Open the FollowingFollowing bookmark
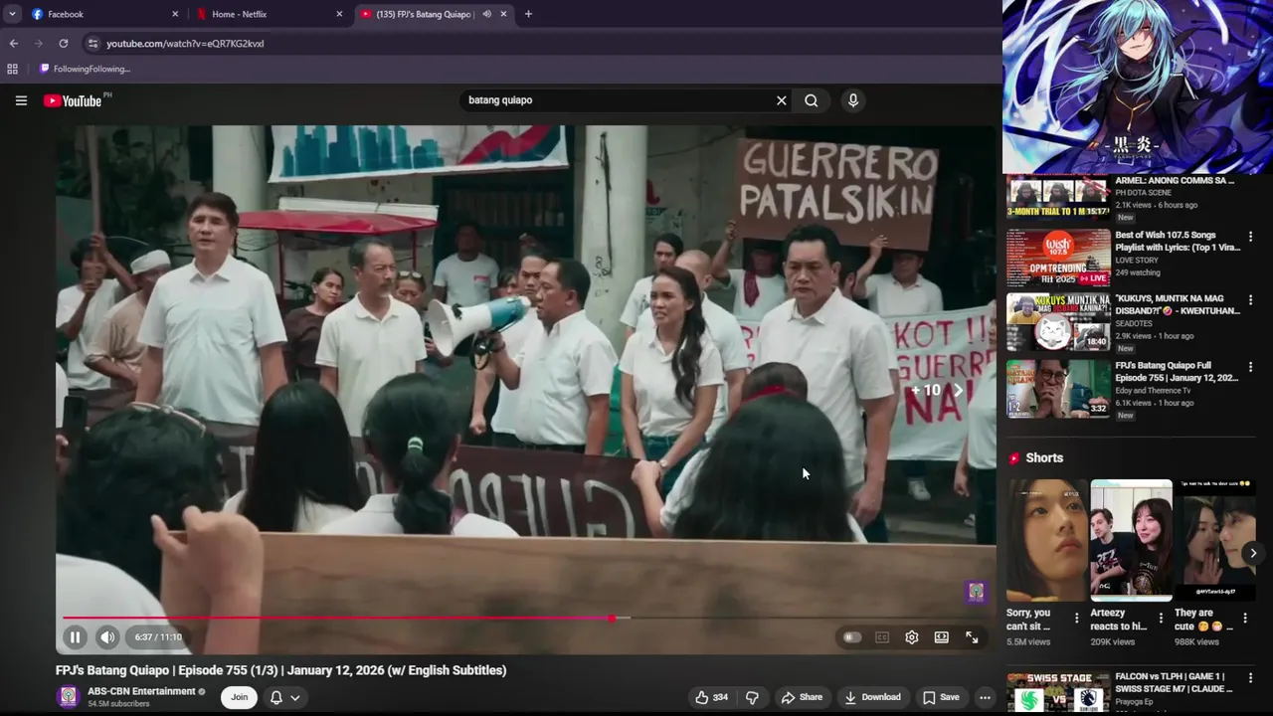 coord(86,69)
